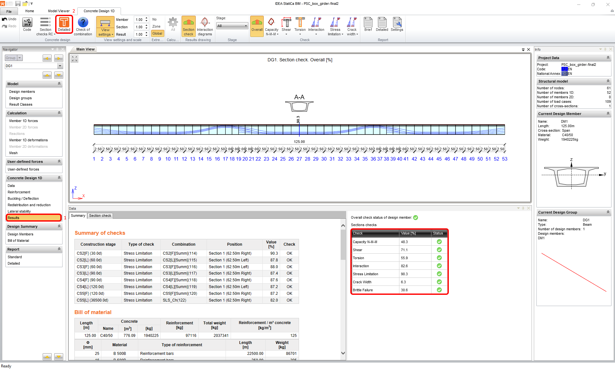Viewport: 615px width, 369px height.
Task: Toggle the Global extreme option
Action: click(x=157, y=33)
